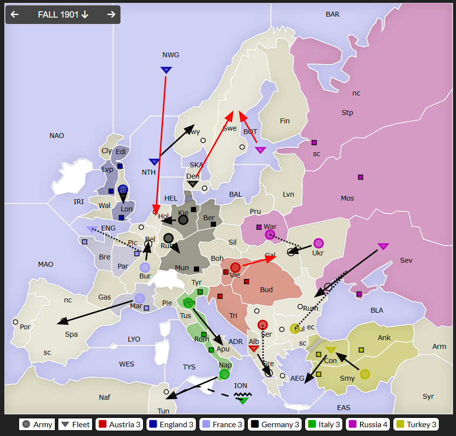The width and height of the screenshot is (456, 436).
Task: Click the Italy 3 legend entry
Action: pyautogui.click(x=324, y=424)
